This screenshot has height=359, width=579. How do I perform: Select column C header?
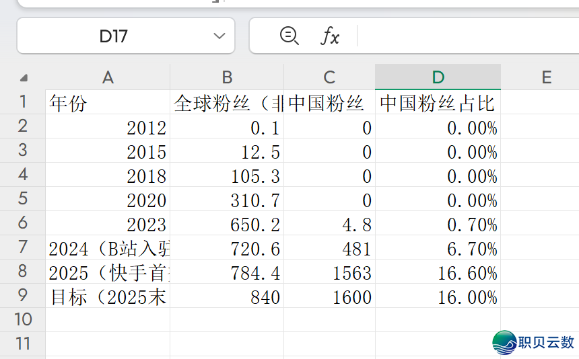coord(329,77)
